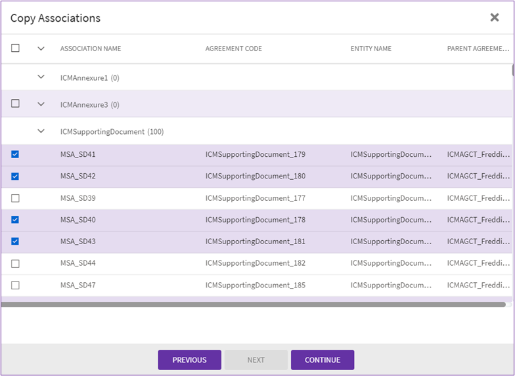Uncheck the MSA_SD41 row checkbox
Viewport: 515px width, 376px height.
click(16, 155)
